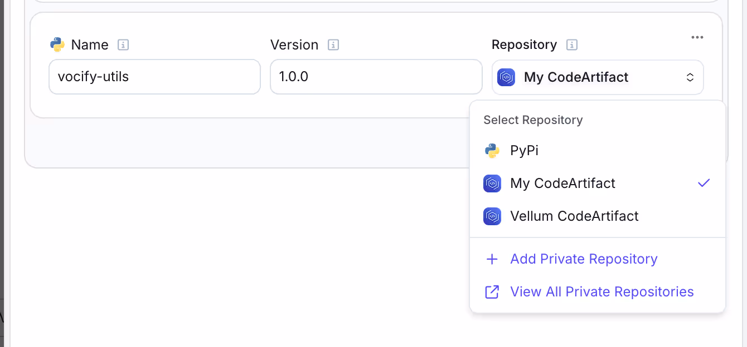Click the Select Repository heading text

[x=533, y=120]
